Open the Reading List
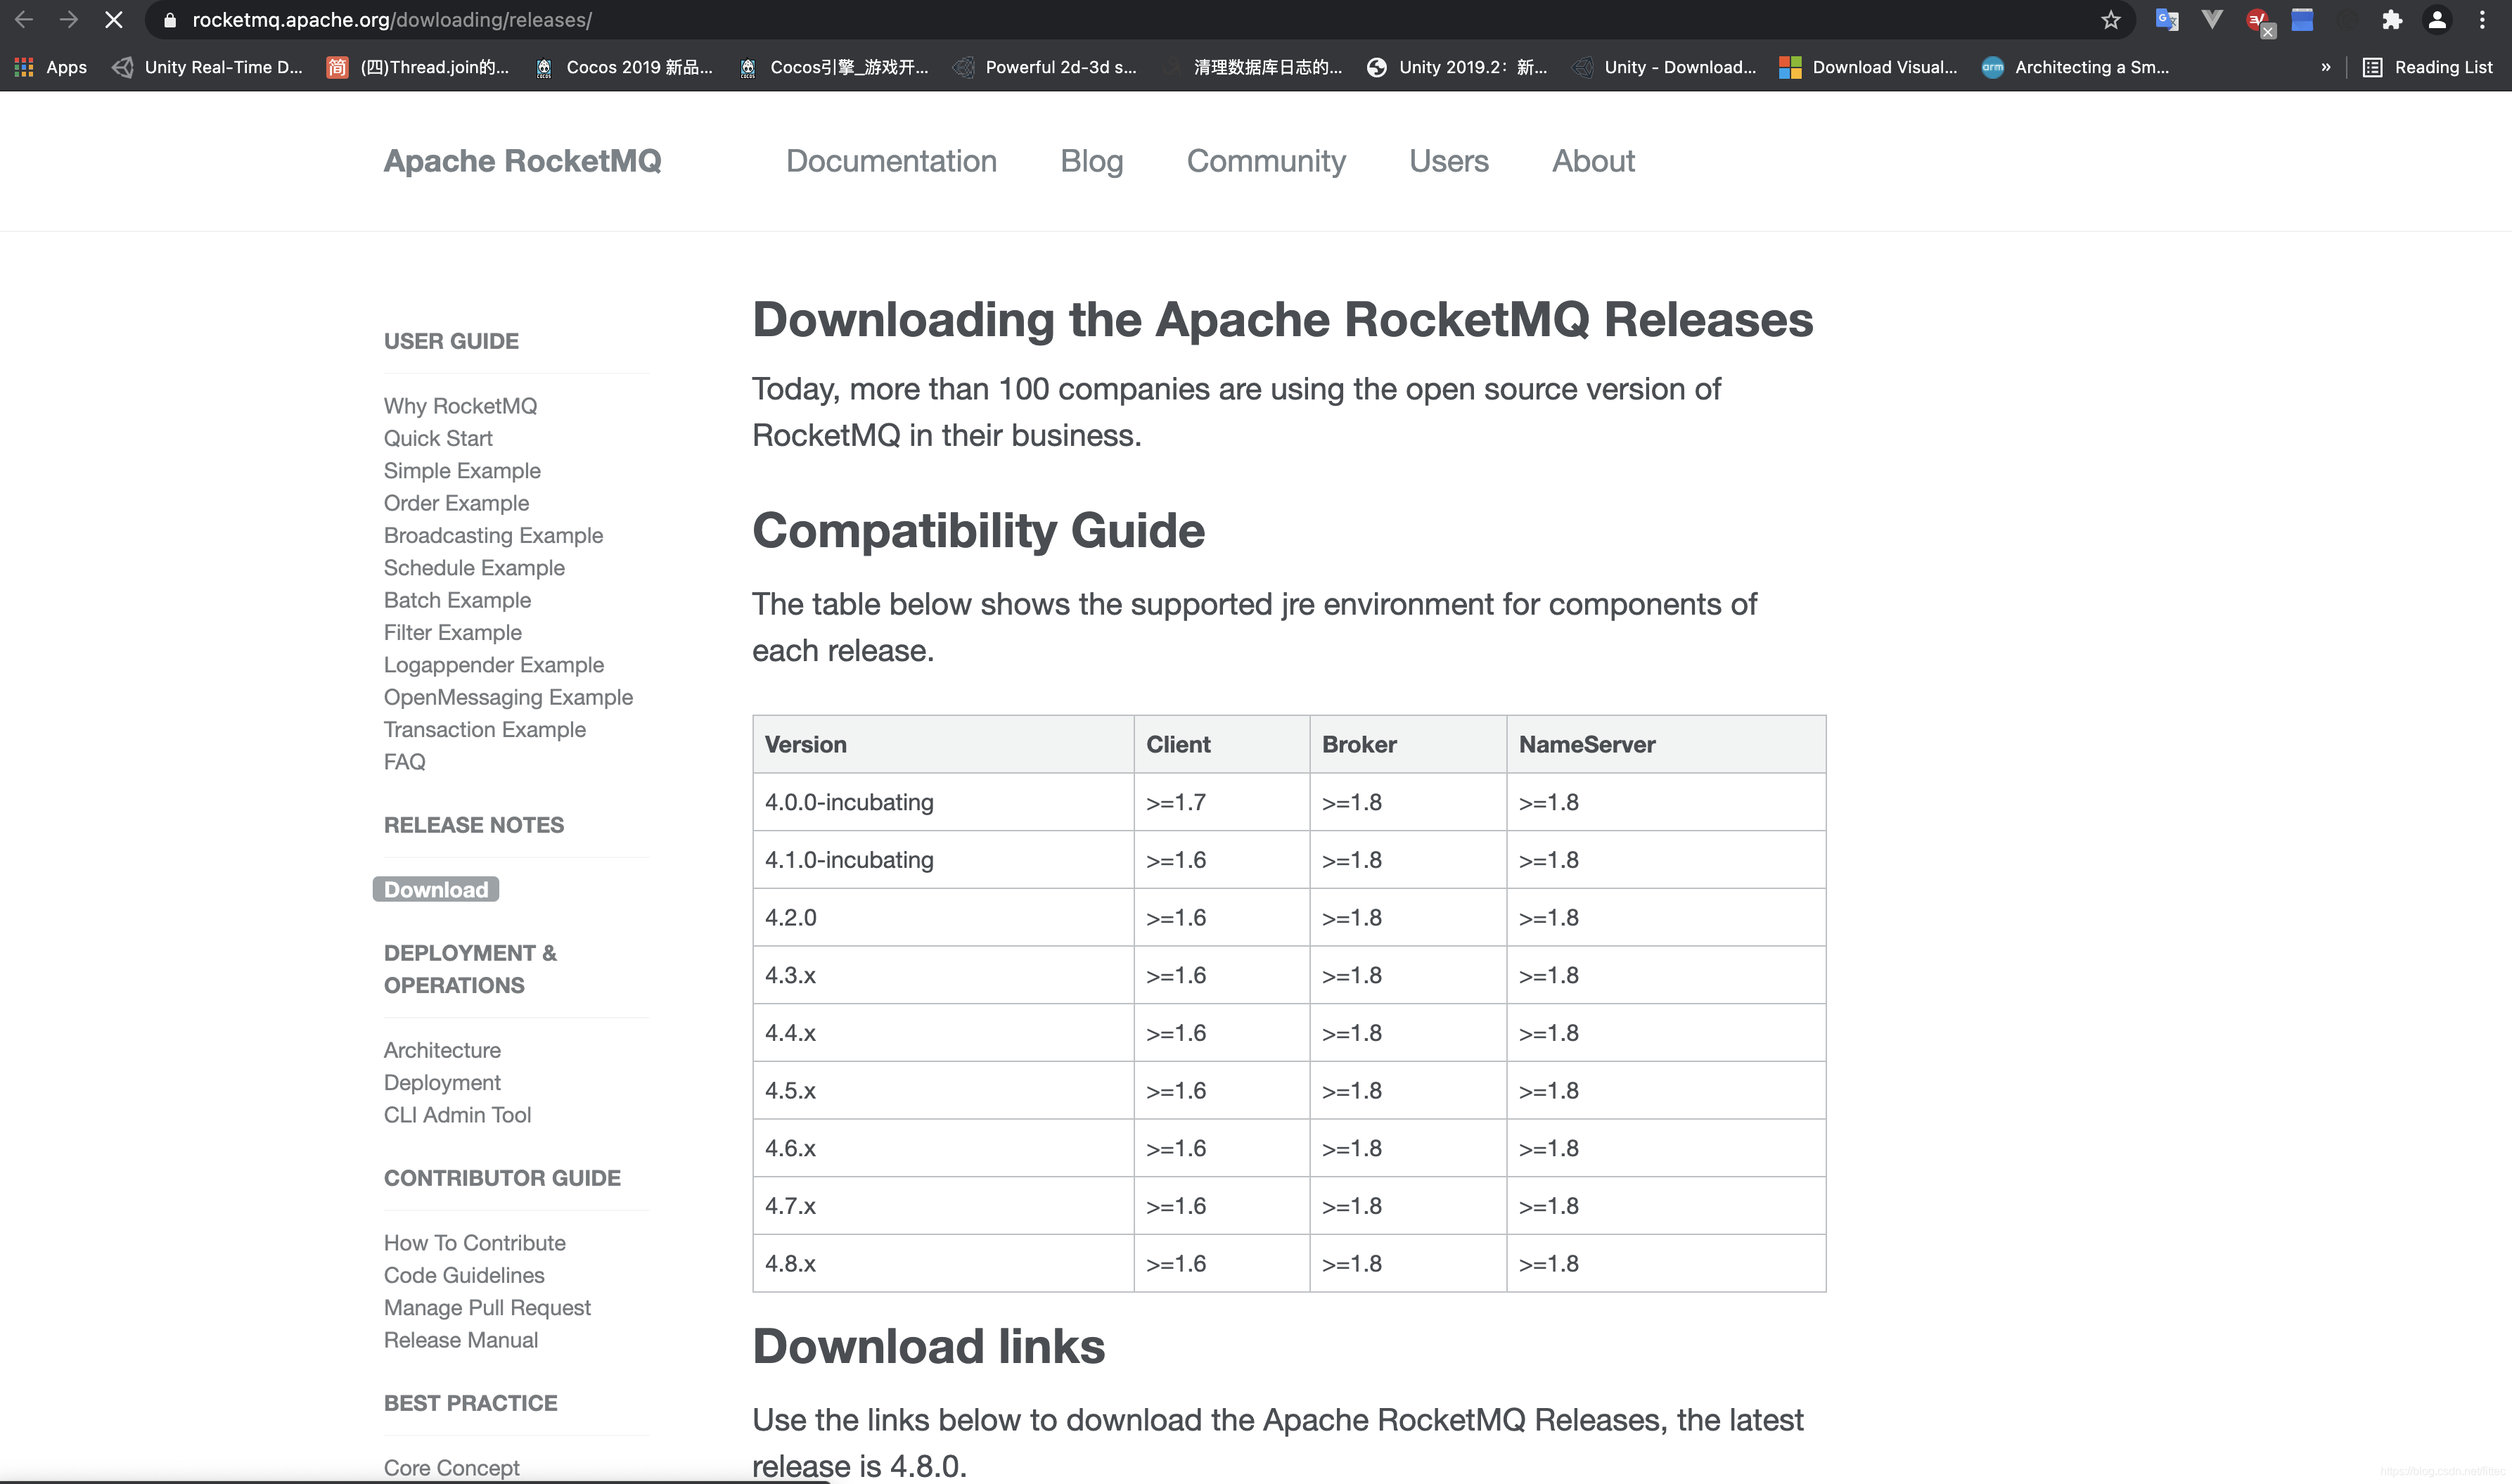Screen dimensions: 2512x1484 click(x=2427, y=67)
